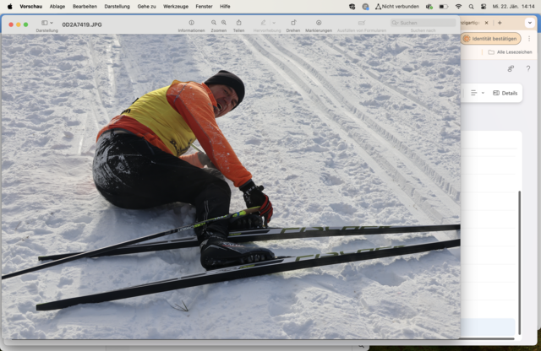
Task: Expand the browser tab list chevron
Action: 530,23
